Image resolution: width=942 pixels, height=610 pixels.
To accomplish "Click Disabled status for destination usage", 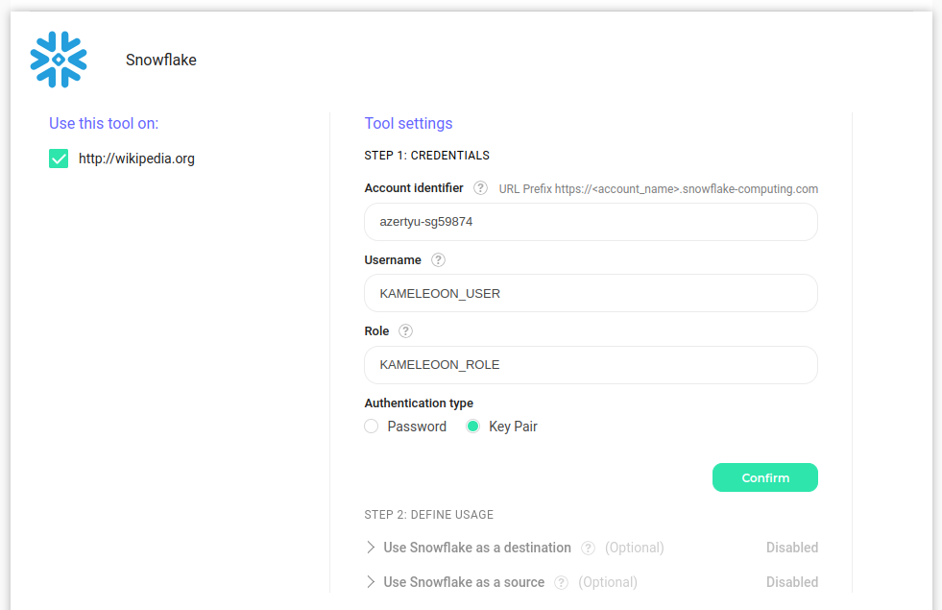I will (791, 548).
